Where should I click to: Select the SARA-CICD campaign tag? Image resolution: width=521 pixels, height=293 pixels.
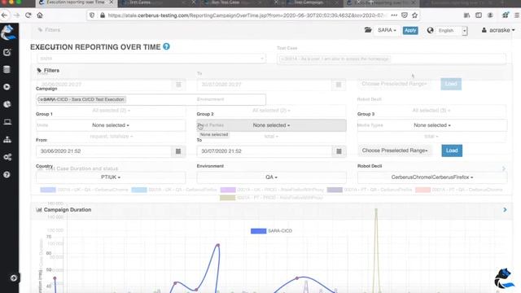coord(81,99)
